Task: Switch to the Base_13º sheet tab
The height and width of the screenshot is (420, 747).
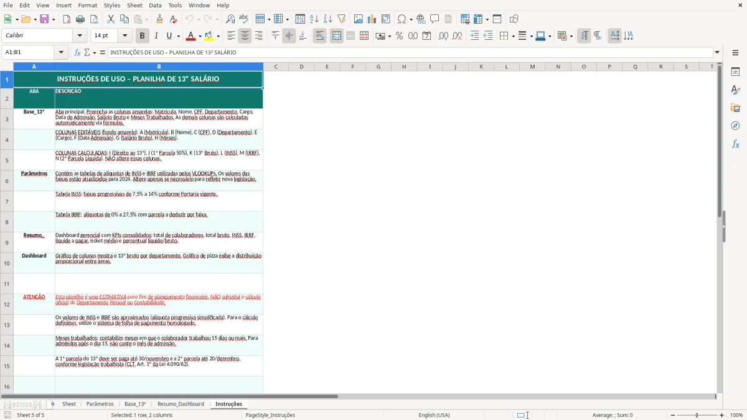Action: [x=135, y=404]
